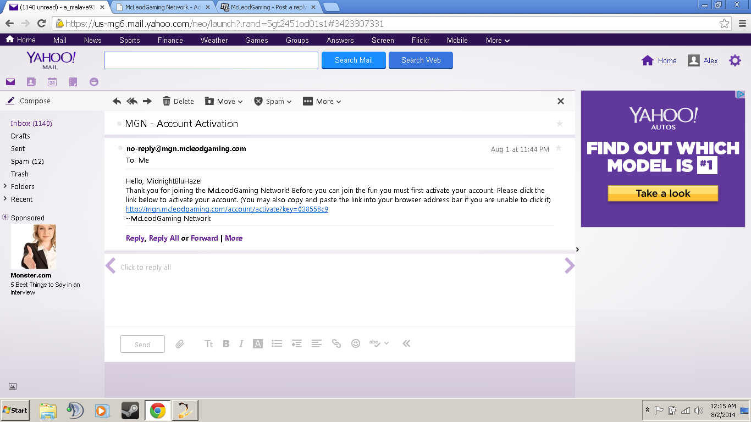Click Take a look in Yahoo Autos ad
The height and width of the screenshot is (422, 751).
coord(663,193)
